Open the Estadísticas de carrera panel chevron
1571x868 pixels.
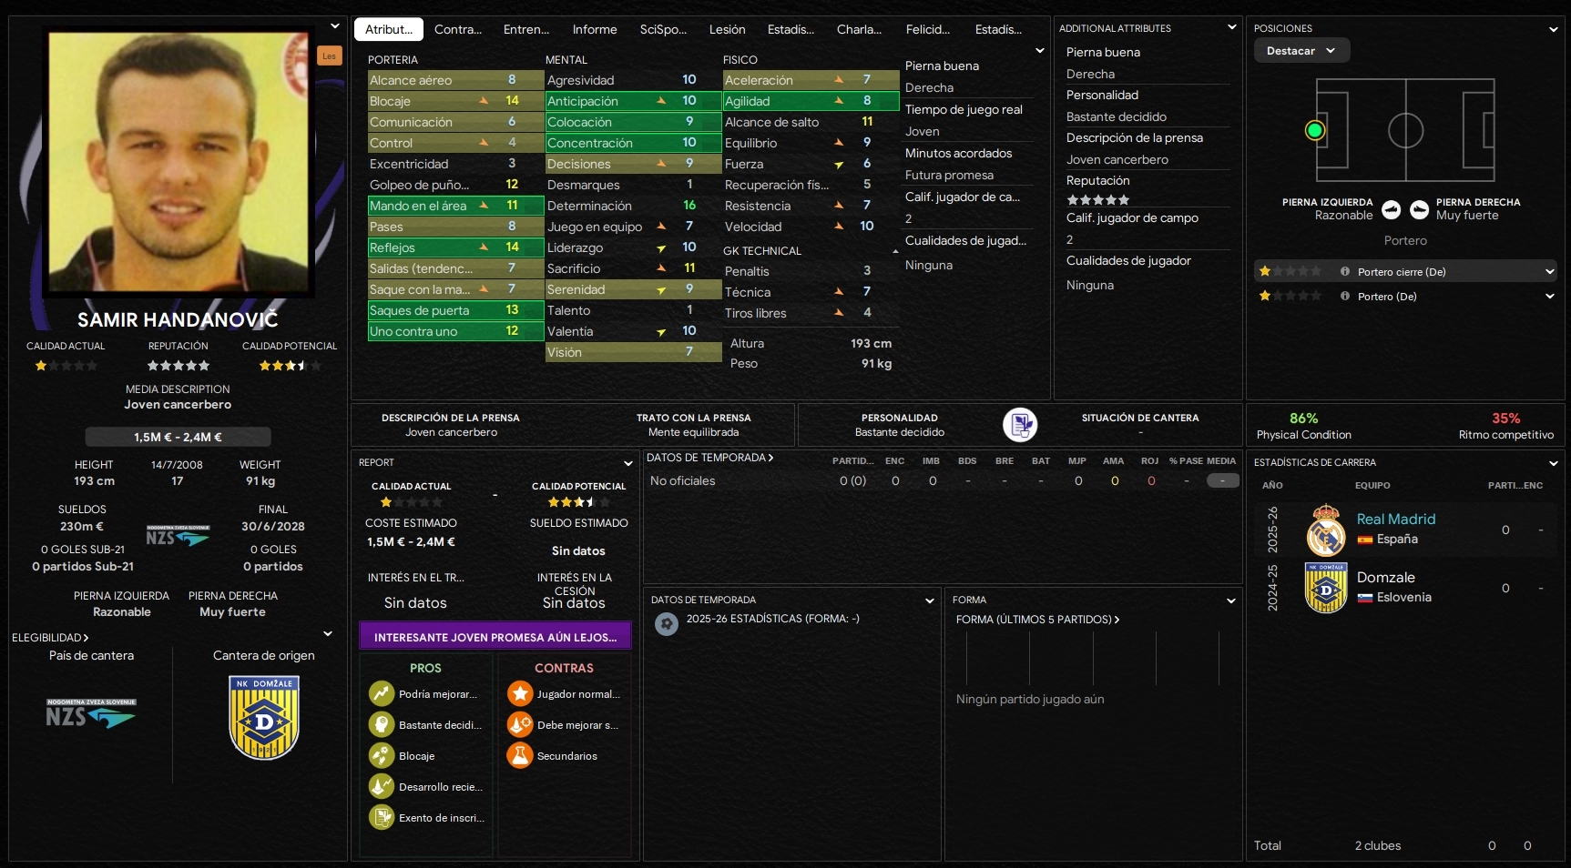pyautogui.click(x=1554, y=463)
